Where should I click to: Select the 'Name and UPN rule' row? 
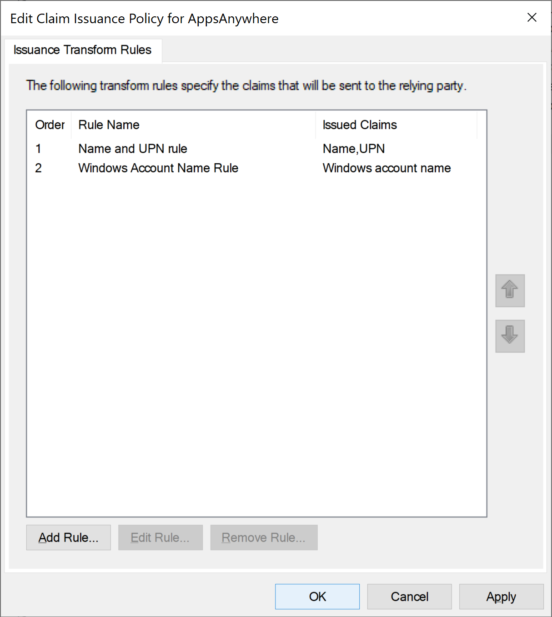pos(256,149)
